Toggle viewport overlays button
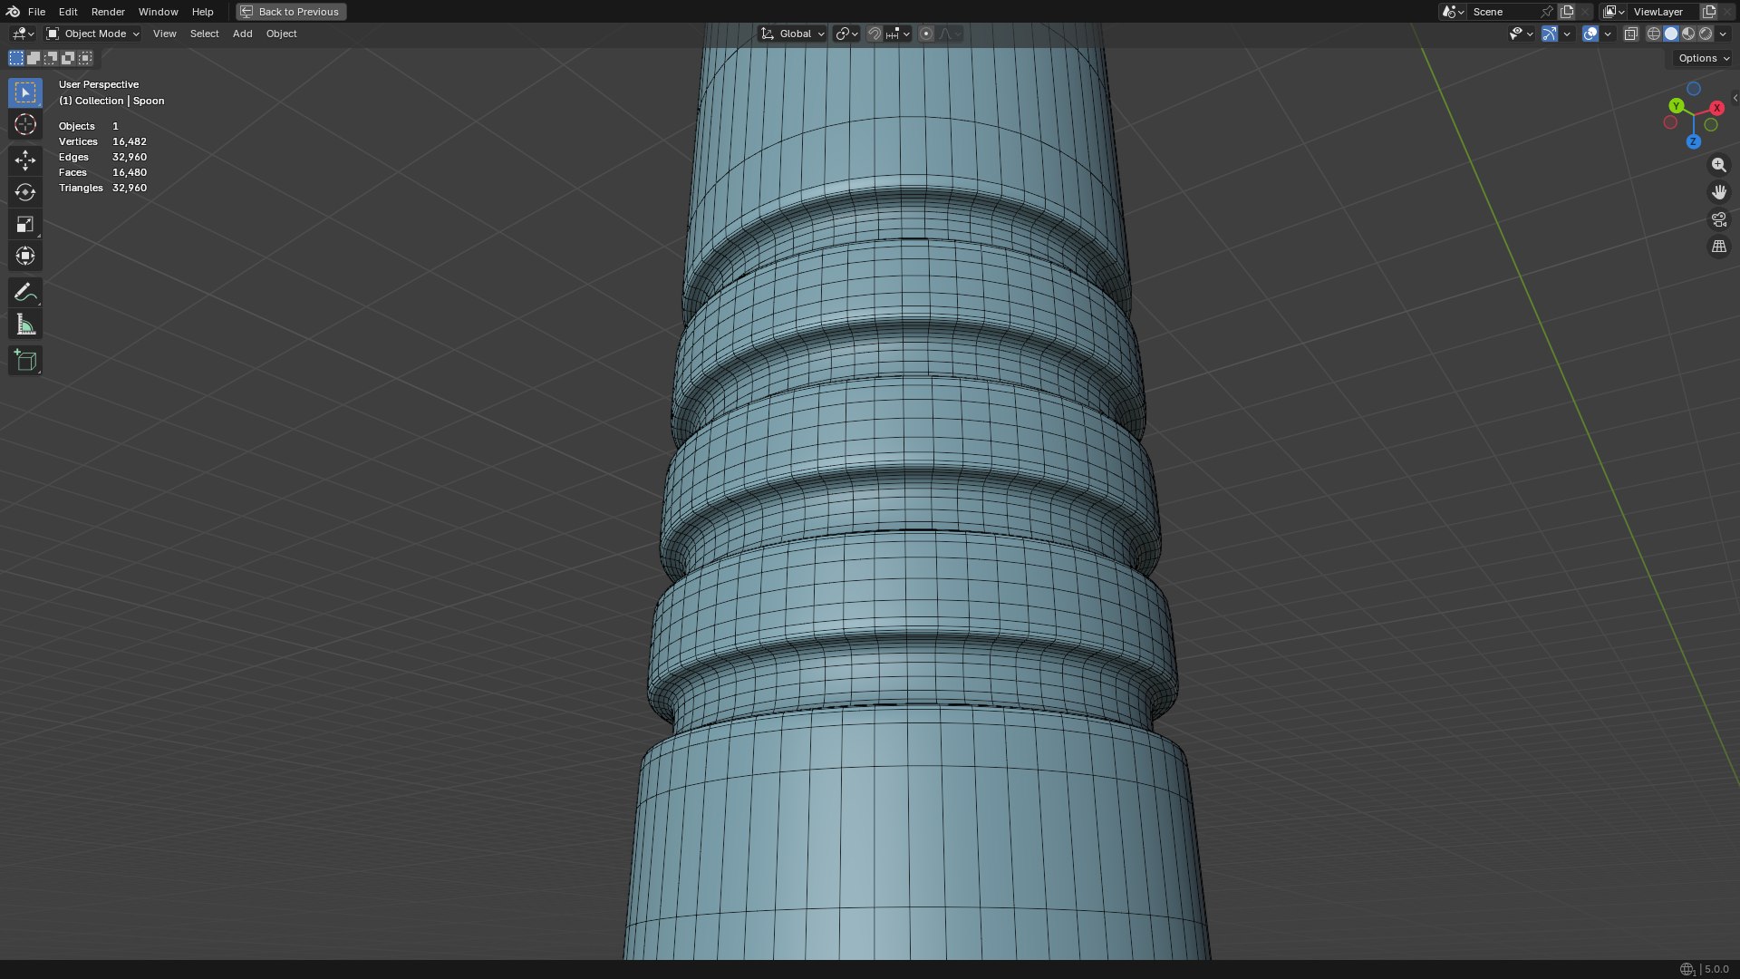Viewport: 1740px width, 979px height. 1590,34
